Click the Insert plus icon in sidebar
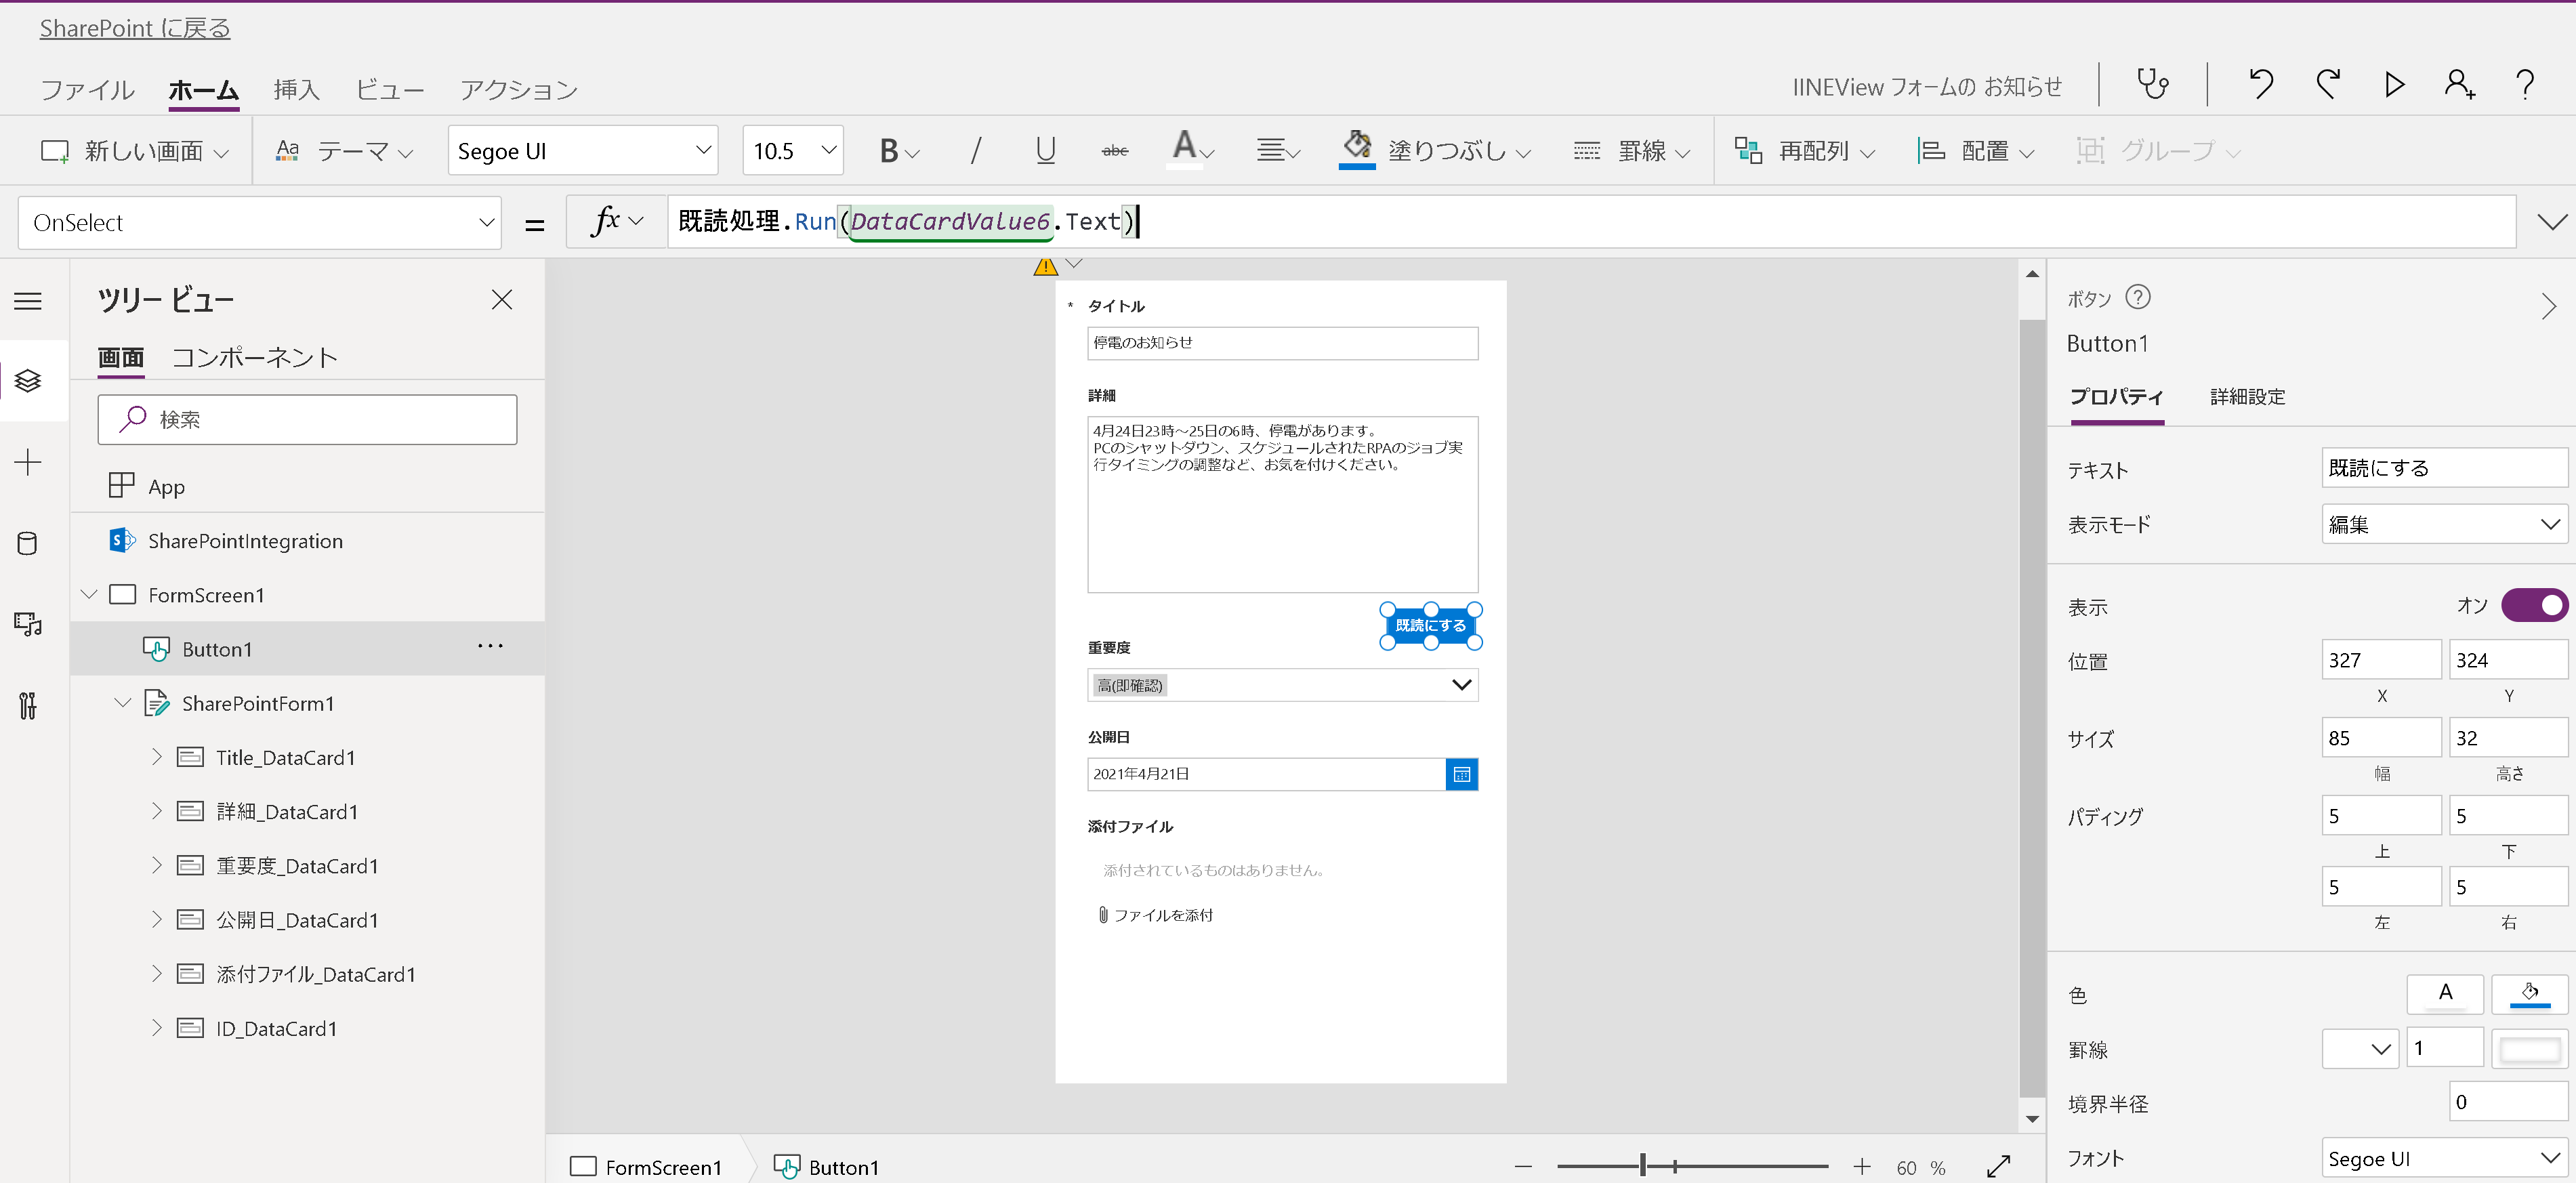 pos(28,462)
